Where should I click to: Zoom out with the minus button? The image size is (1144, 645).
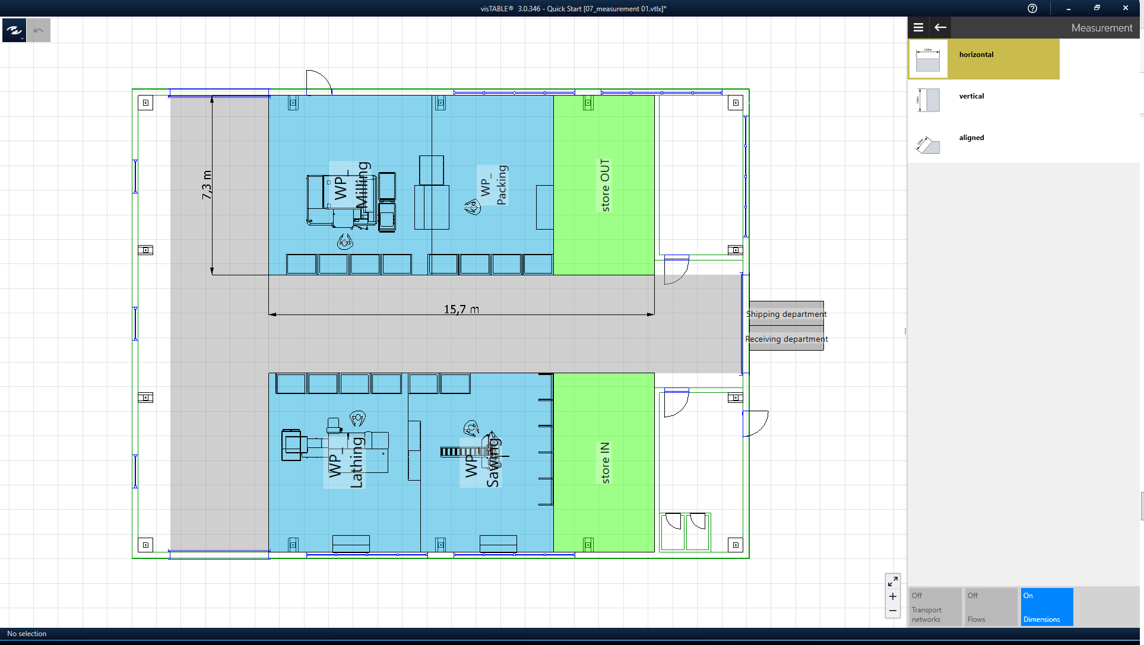tap(893, 611)
